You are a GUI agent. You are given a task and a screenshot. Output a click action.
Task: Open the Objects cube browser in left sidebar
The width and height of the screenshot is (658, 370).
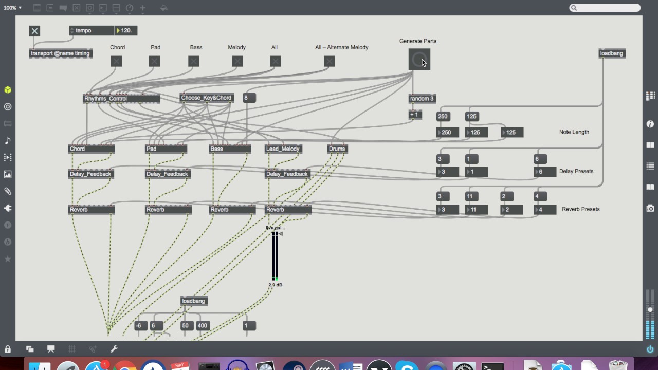pos(8,90)
